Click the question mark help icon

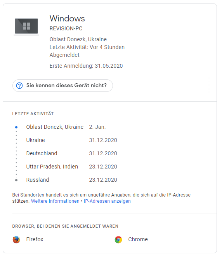[19, 86]
